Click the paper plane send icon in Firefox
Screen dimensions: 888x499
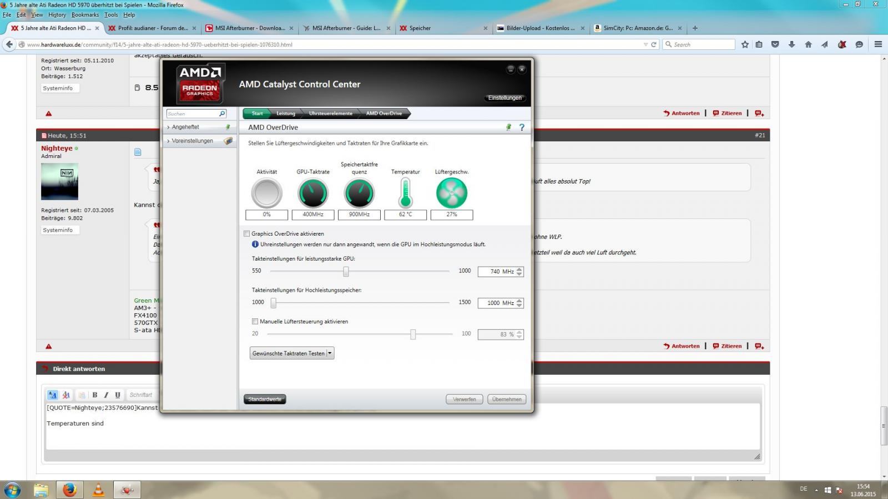pos(825,44)
